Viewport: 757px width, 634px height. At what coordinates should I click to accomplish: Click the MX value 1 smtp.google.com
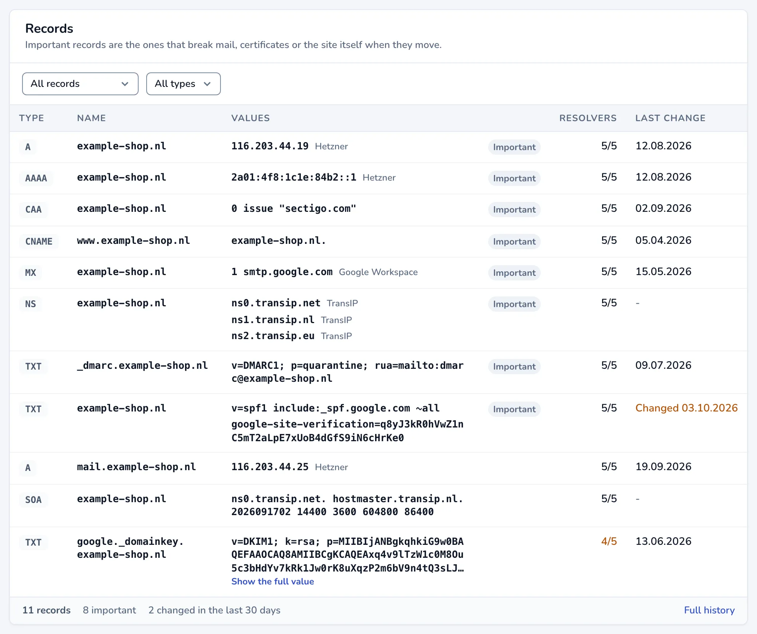coord(282,272)
